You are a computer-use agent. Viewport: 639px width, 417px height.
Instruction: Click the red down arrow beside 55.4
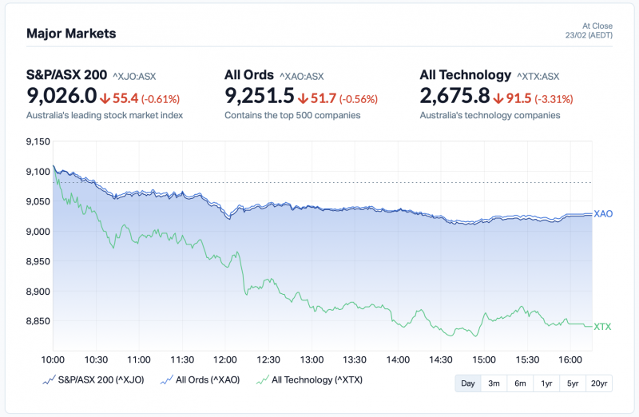coord(105,99)
